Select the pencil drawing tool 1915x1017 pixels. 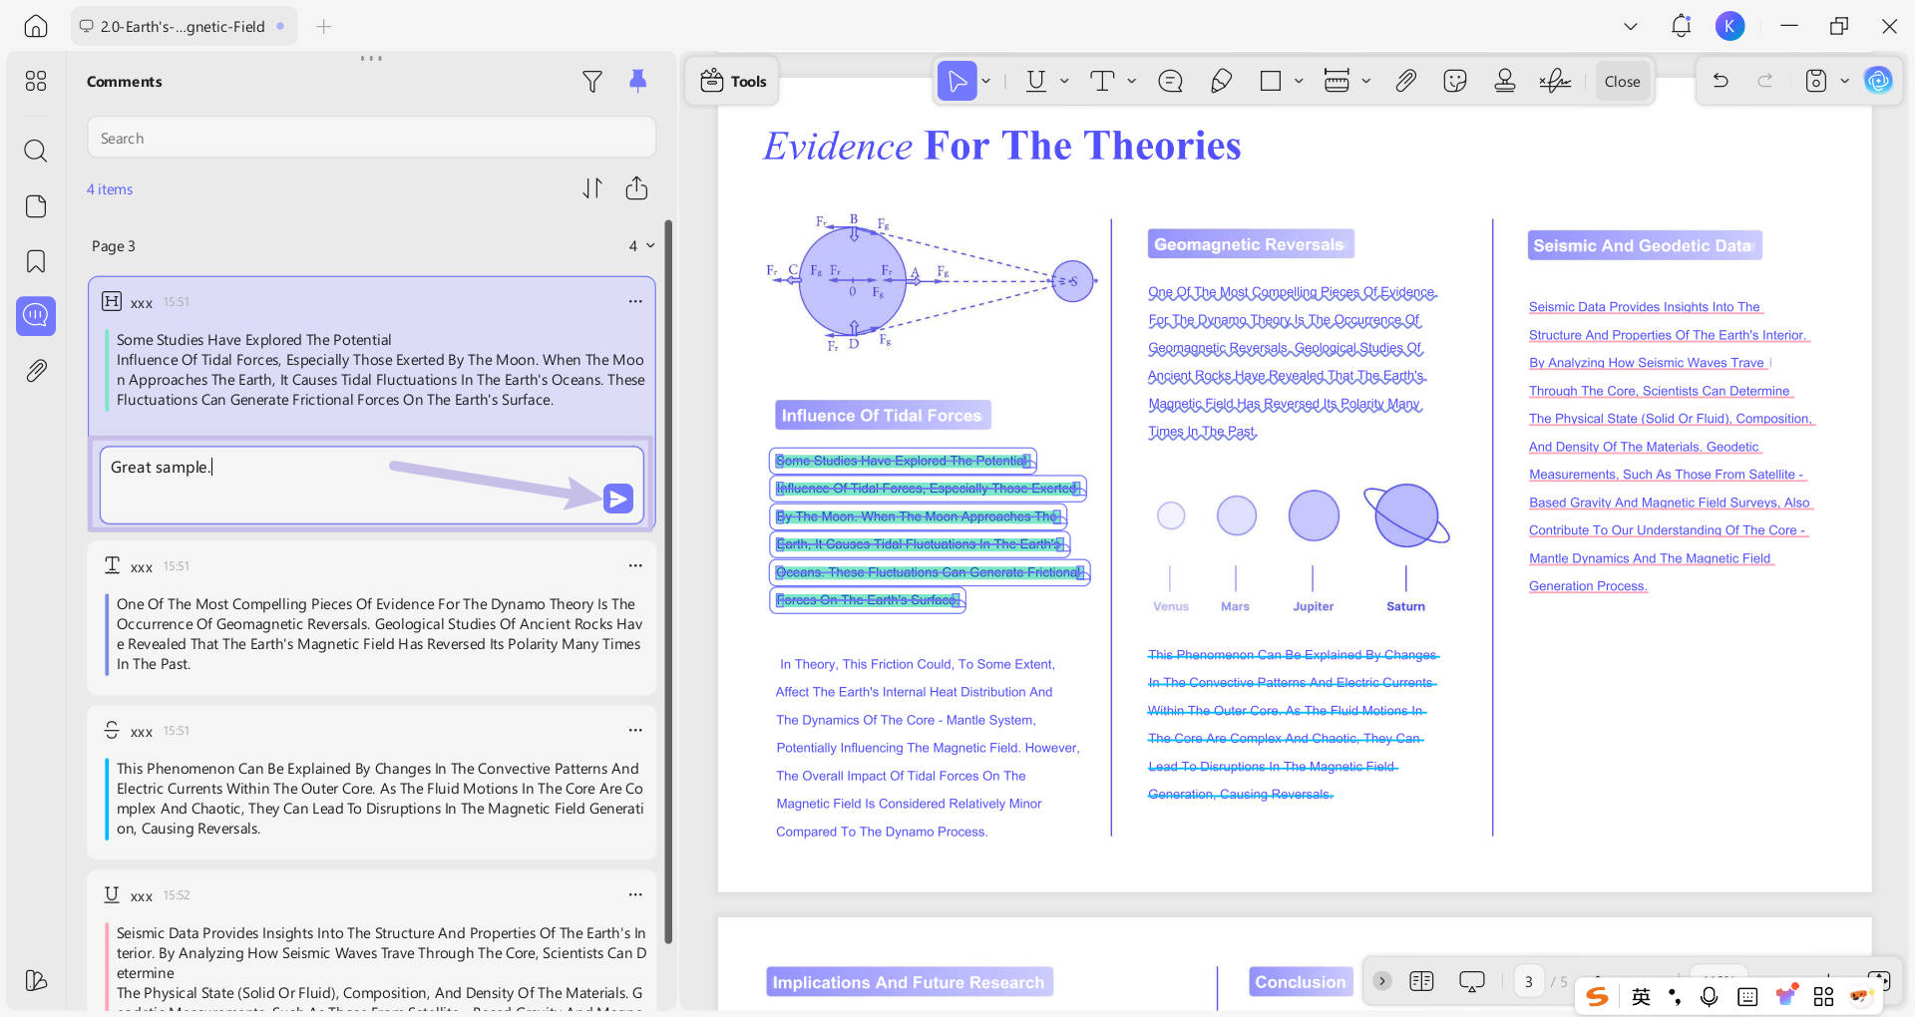(1221, 81)
